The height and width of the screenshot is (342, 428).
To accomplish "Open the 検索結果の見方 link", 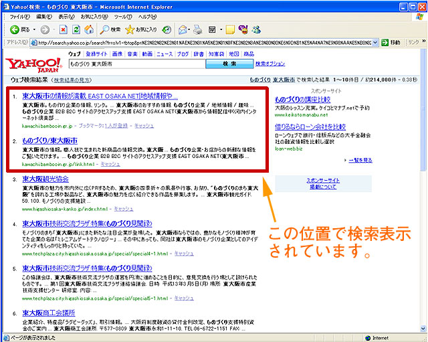I will 72,80.
